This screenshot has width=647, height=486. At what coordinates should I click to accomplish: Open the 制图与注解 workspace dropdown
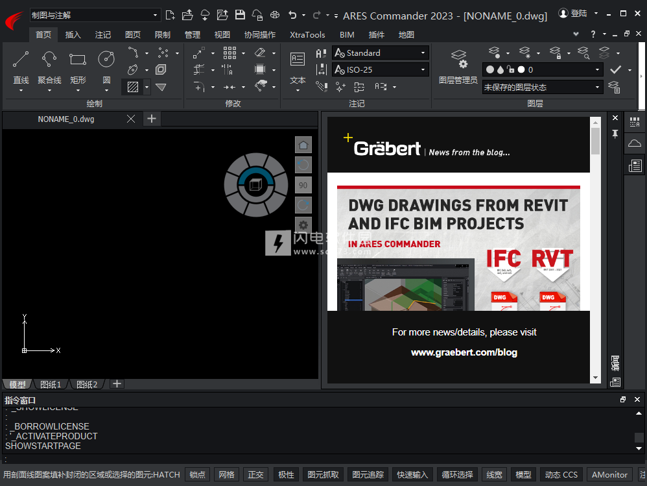click(x=95, y=16)
